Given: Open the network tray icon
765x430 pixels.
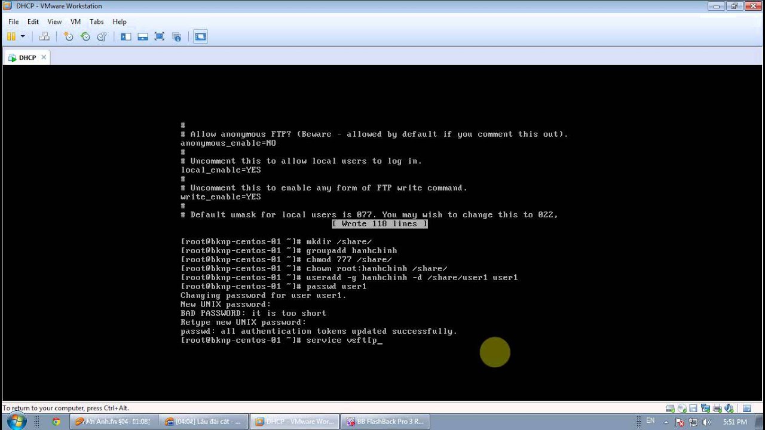Looking at the screenshot, I should 693,422.
